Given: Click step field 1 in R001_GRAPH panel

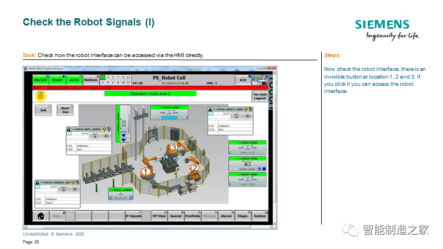Looking at the screenshot, I should [x=69, y=133].
